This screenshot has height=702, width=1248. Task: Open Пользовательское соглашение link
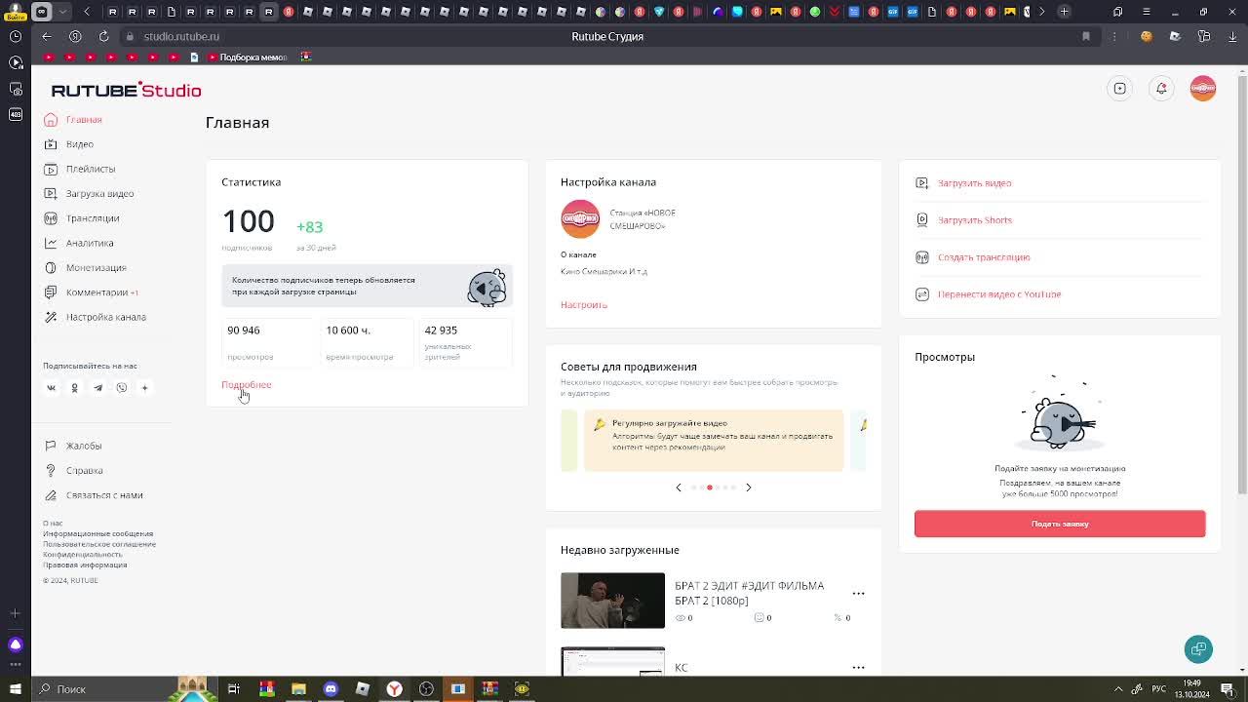point(99,544)
